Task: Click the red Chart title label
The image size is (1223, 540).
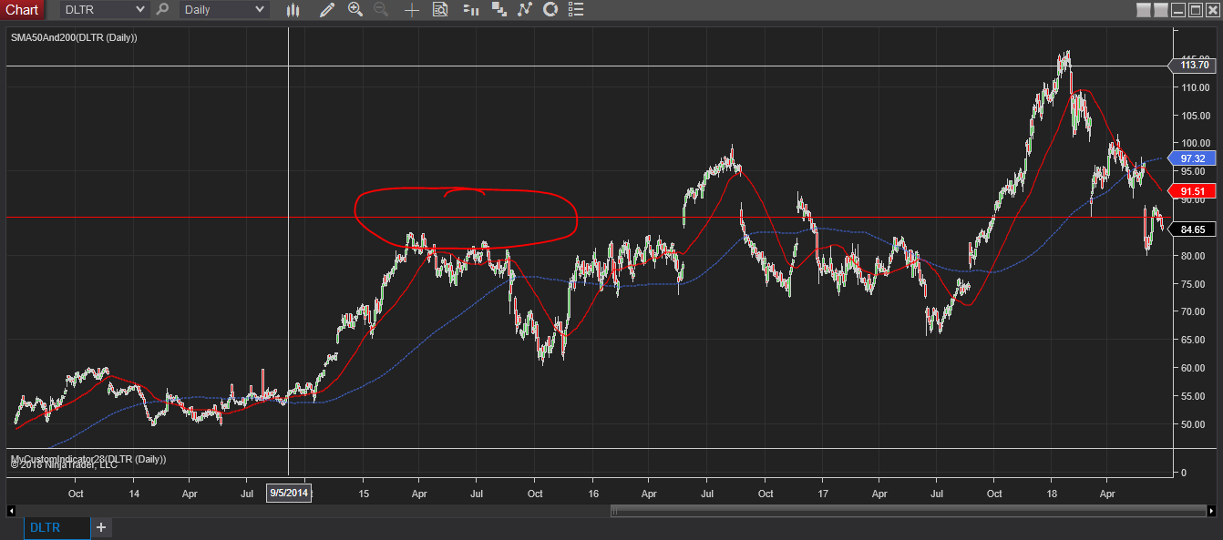Action: tap(22, 9)
